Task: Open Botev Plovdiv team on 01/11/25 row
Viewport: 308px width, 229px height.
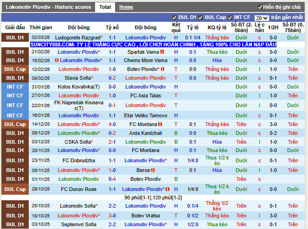Action: 146,179
